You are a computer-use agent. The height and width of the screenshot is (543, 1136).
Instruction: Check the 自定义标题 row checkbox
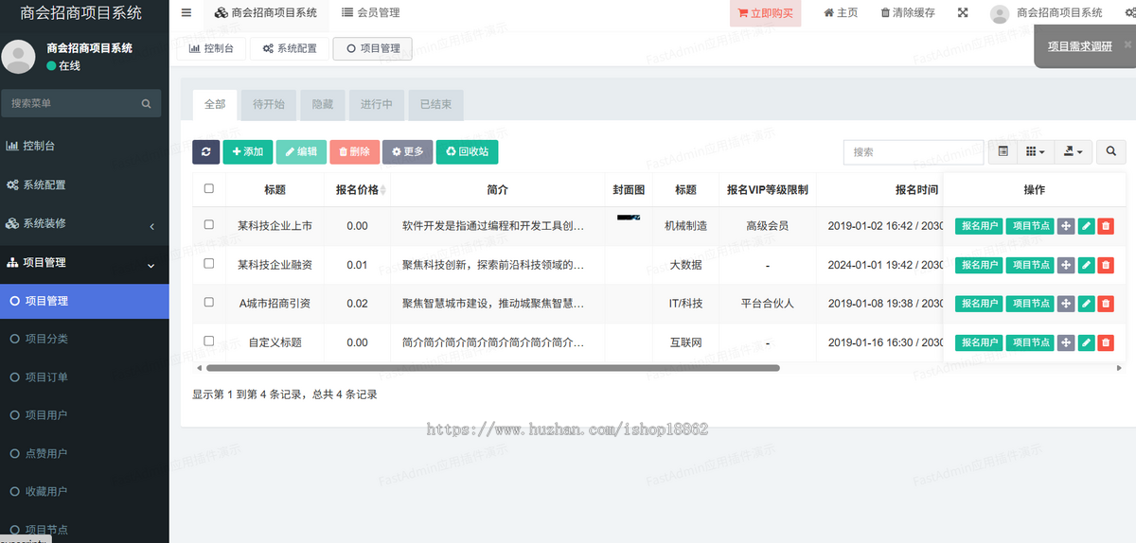coord(209,342)
